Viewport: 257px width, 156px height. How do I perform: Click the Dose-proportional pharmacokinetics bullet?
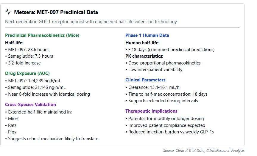pyautogui.click(x=163, y=63)
